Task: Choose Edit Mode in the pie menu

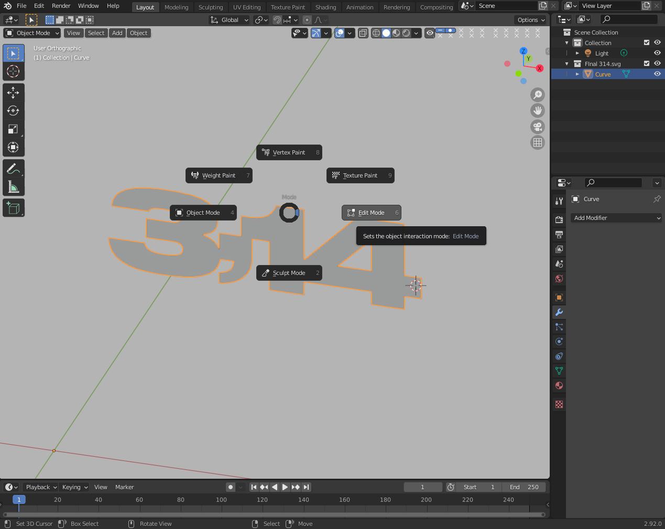Action: 372,213
